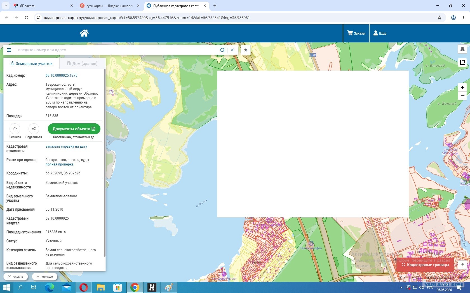The width and height of the screenshot is (470, 293).
Task: Select the Учтенный status value
Action: (53, 241)
